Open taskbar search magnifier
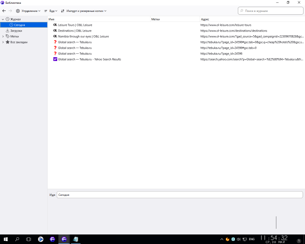The image size is (305, 244). [x=17, y=239]
